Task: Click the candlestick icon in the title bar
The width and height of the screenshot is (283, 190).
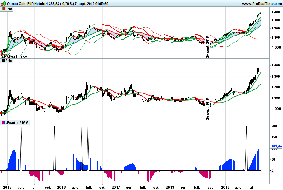Action: point(3,4)
